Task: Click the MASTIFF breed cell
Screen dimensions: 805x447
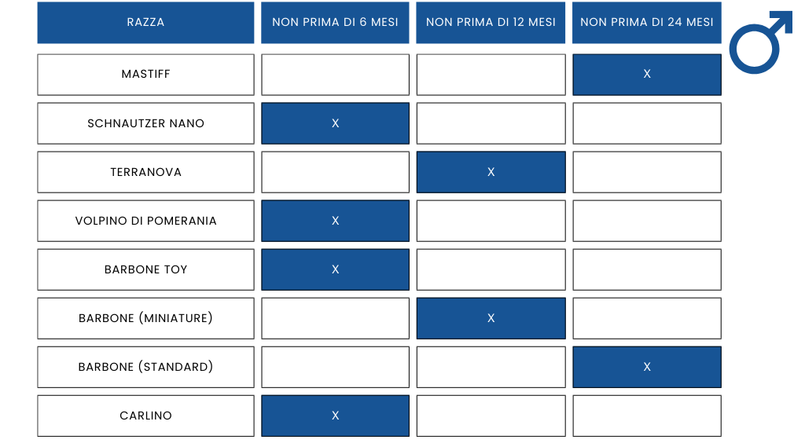Action: click(x=145, y=75)
